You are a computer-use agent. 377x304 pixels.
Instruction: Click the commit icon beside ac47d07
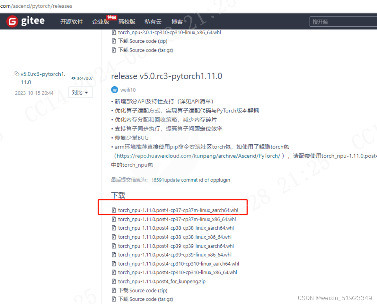click(x=74, y=78)
